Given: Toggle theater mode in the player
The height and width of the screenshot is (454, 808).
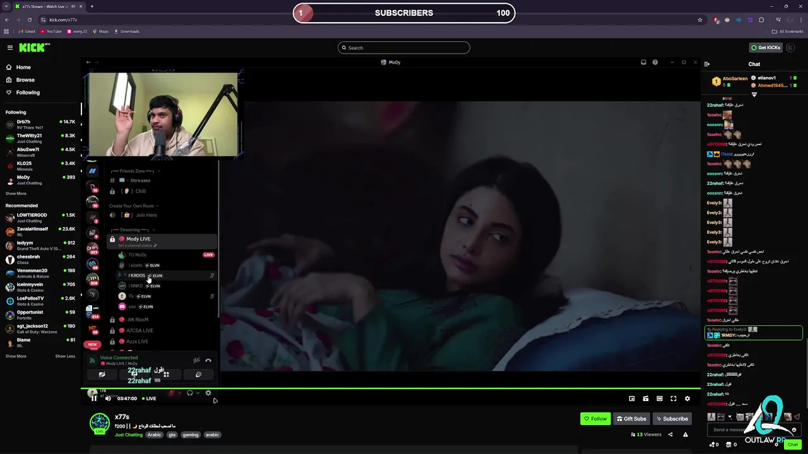Looking at the screenshot, I should (660, 399).
